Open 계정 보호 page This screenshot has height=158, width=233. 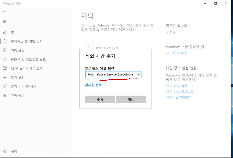click(x=17, y=51)
